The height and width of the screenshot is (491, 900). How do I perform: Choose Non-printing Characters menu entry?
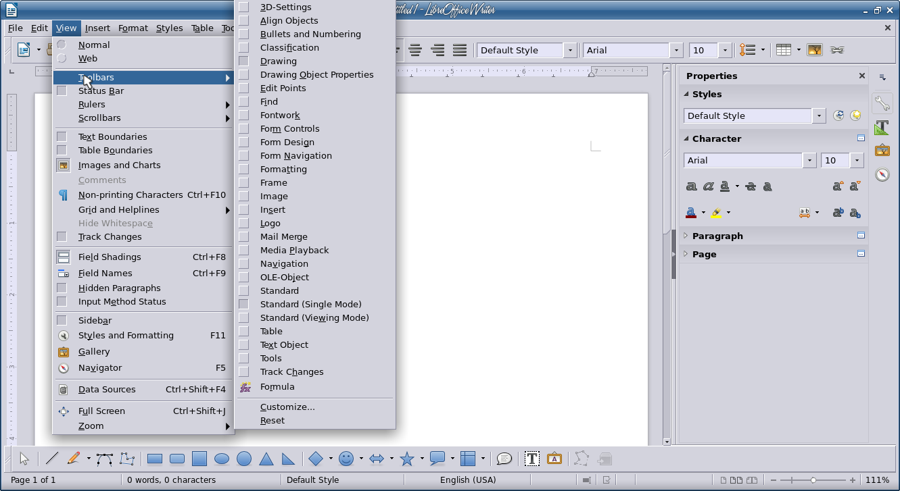pos(143,195)
